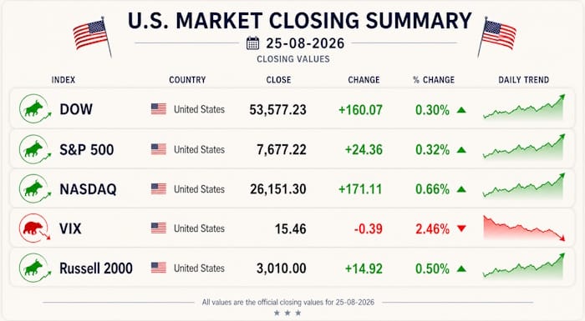Screen dimensions: 585x321
Task: Click the % CHANGE column header
Action: click(x=434, y=80)
